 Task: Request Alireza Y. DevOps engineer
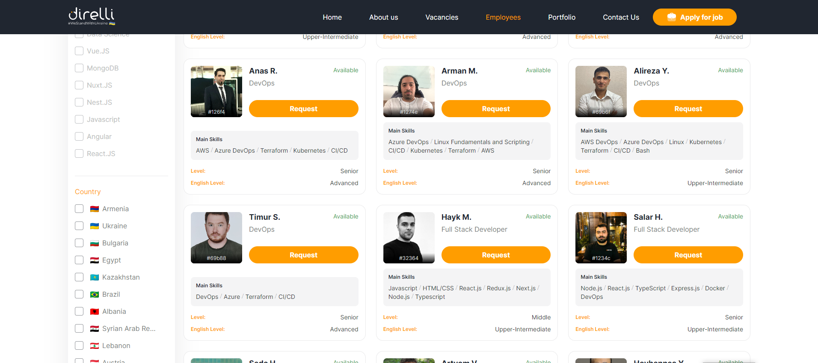click(688, 109)
